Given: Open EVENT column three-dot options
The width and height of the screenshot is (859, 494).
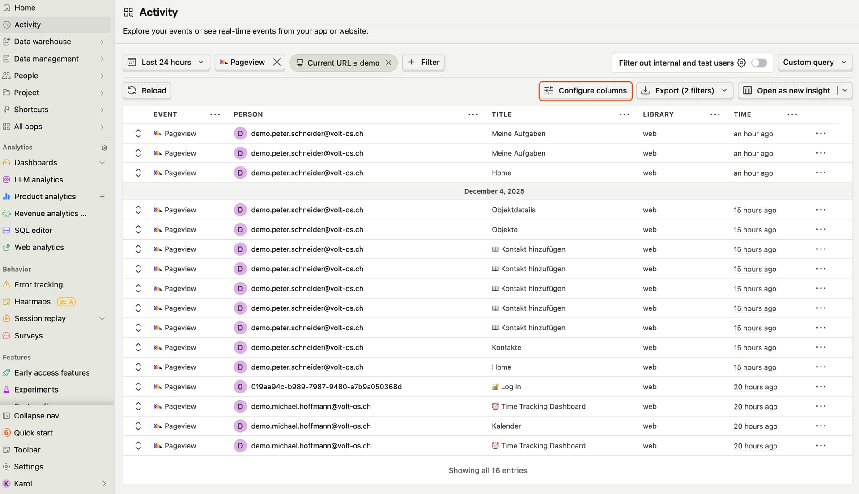Looking at the screenshot, I should coord(215,114).
